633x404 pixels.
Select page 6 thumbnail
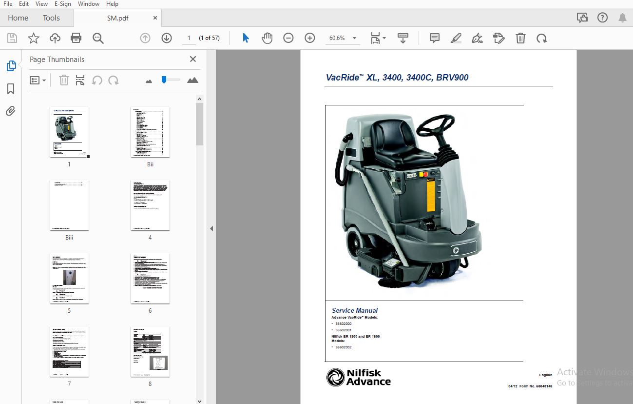150,278
